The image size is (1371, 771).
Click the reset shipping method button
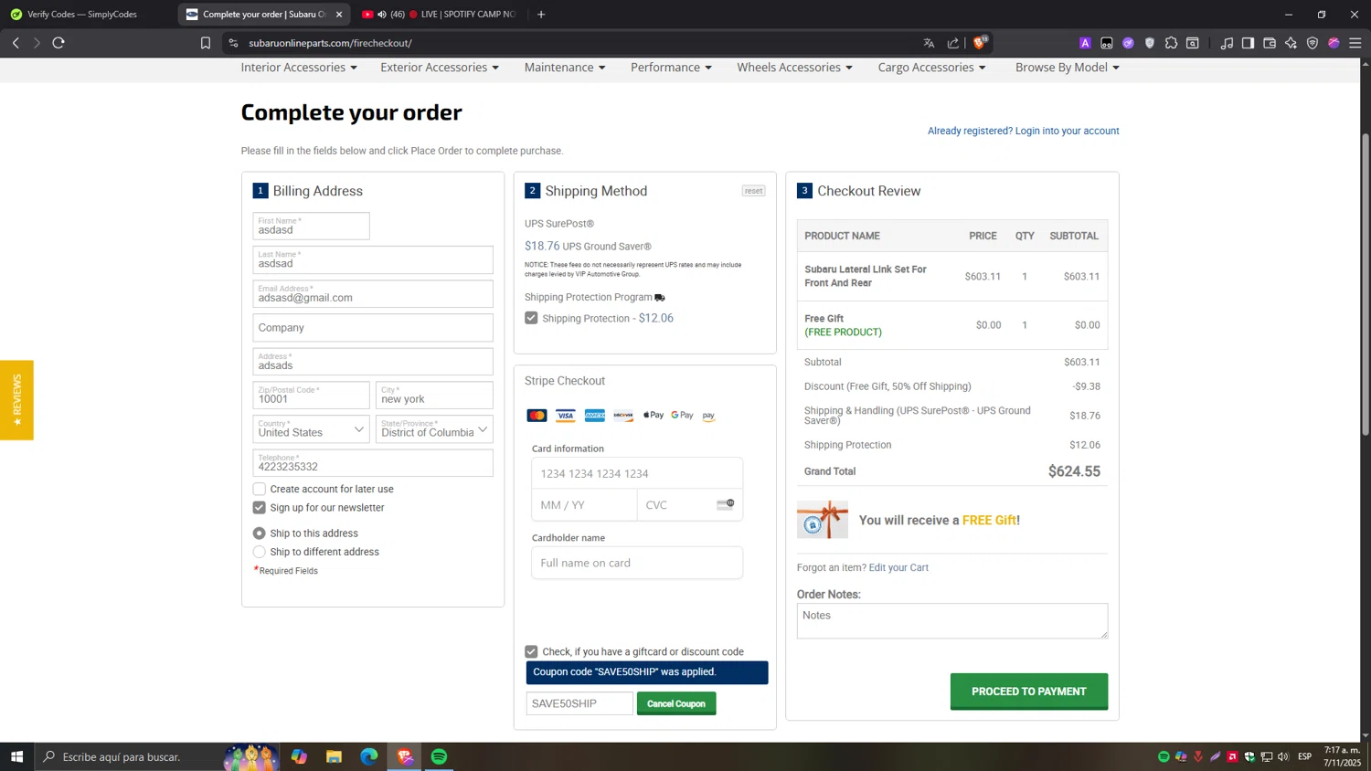click(753, 191)
